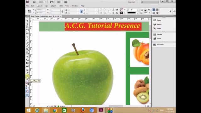Screen dimensions: 201x113
Task: Select the Gradient Feather tool
Action: click(27, 66)
